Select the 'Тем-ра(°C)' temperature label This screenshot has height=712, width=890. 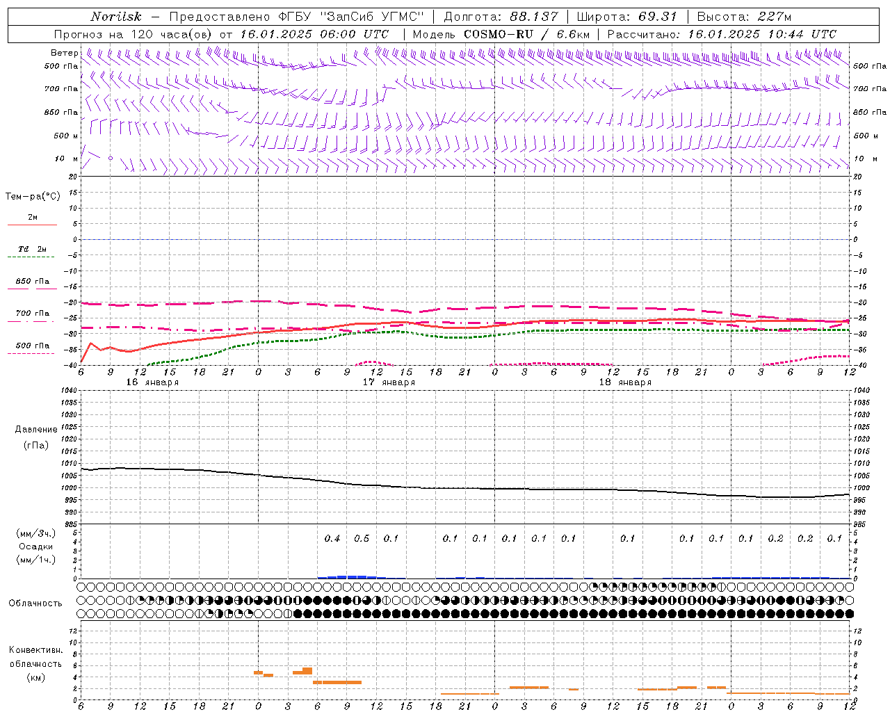(33, 197)
